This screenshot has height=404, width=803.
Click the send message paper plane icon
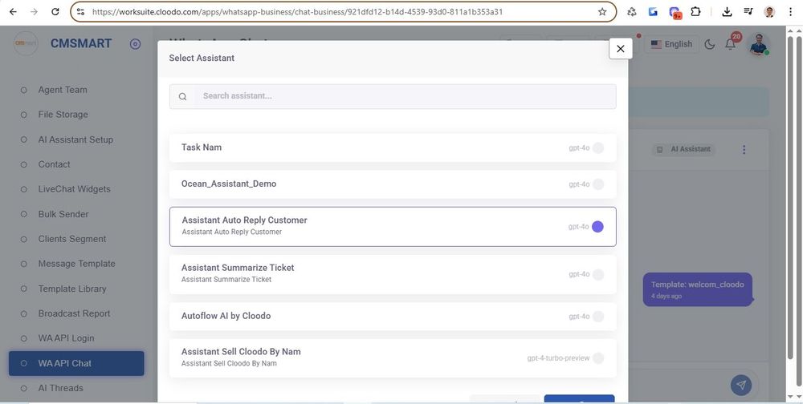click(741, 386)
